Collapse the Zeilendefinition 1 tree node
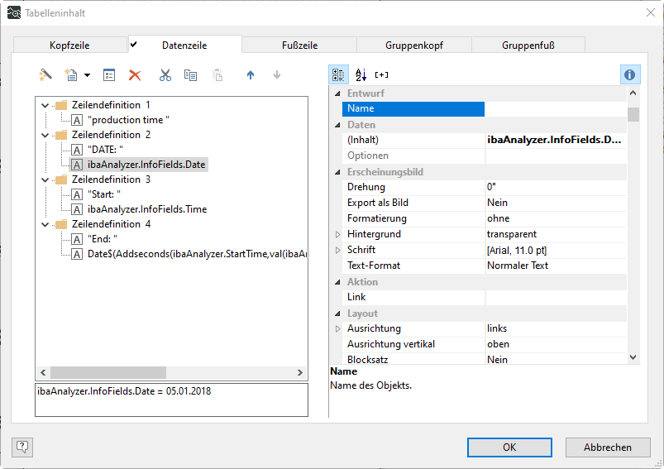 (47, 105)
